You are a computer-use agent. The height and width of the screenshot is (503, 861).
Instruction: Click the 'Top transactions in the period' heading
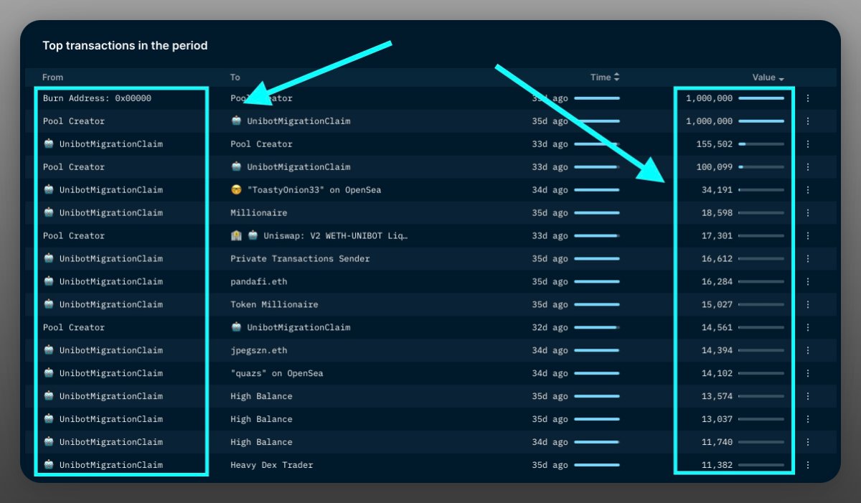click(125, 46)
